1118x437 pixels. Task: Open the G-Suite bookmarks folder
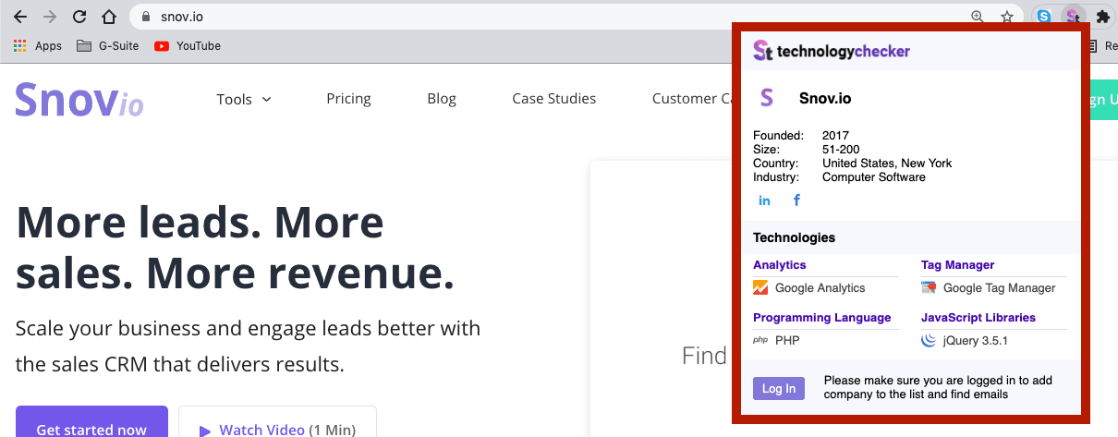point(108,45)
